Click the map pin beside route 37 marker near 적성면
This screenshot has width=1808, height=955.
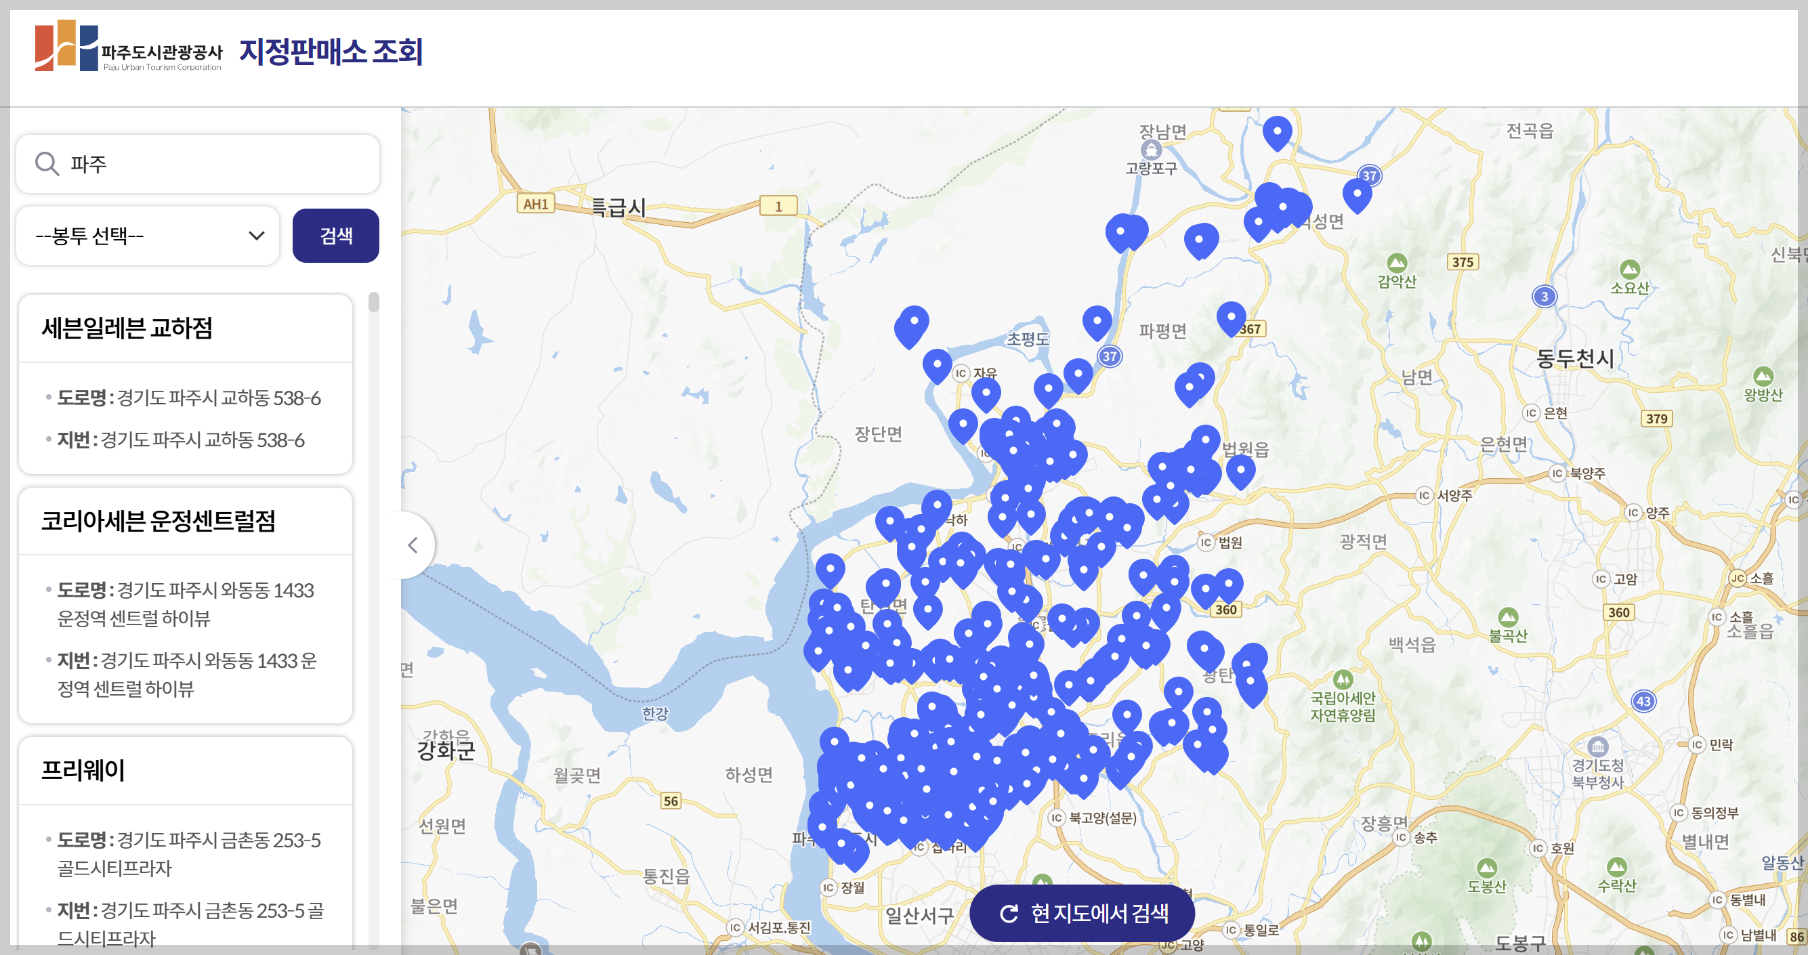(x=1356, y=194)
